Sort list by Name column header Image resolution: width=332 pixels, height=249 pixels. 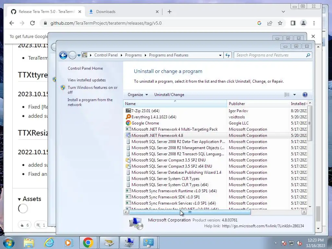tap(175, 103)
